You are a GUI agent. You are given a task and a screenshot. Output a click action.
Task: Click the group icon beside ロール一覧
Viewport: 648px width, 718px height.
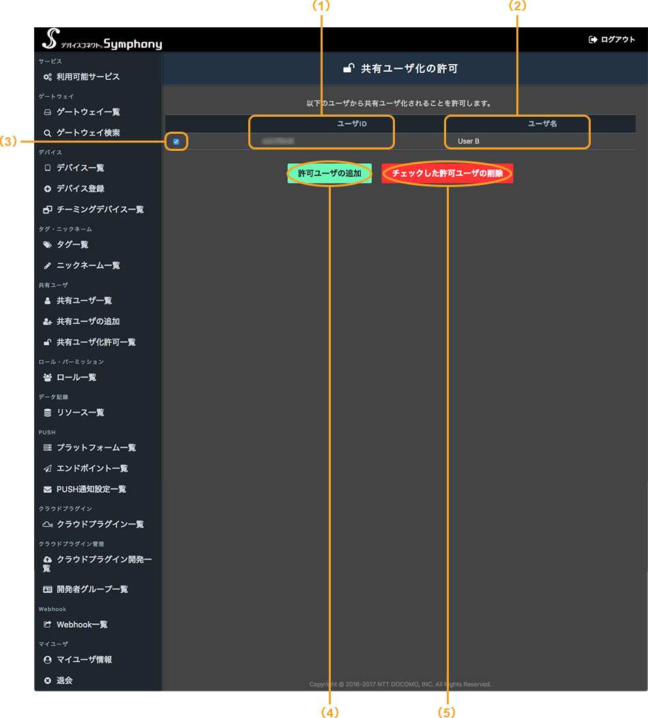click(x=47, y=377)
